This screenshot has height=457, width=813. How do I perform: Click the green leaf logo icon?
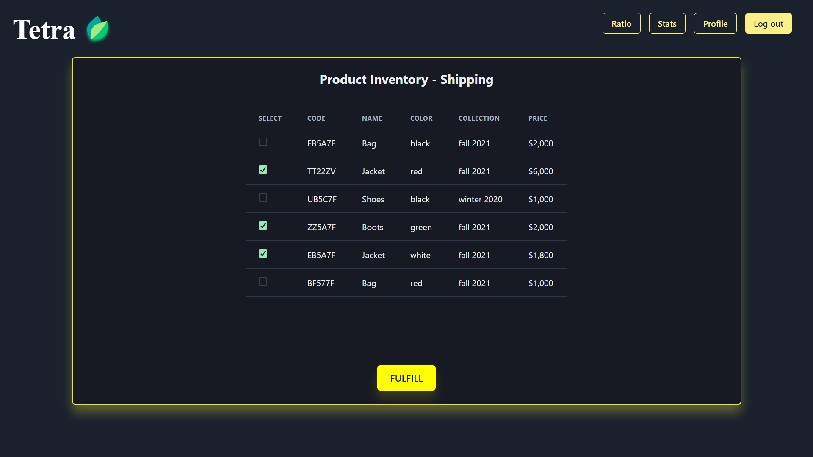pyautogui.click(x=97, y=29)
